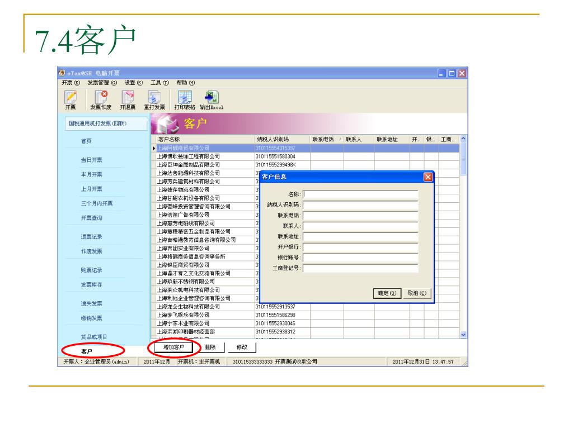Open 本月开票 in the sidebar

[x=91, y=174]
